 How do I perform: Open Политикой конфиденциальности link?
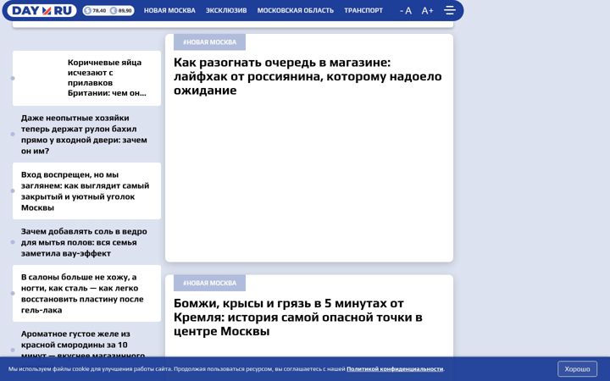pos(395,369)
